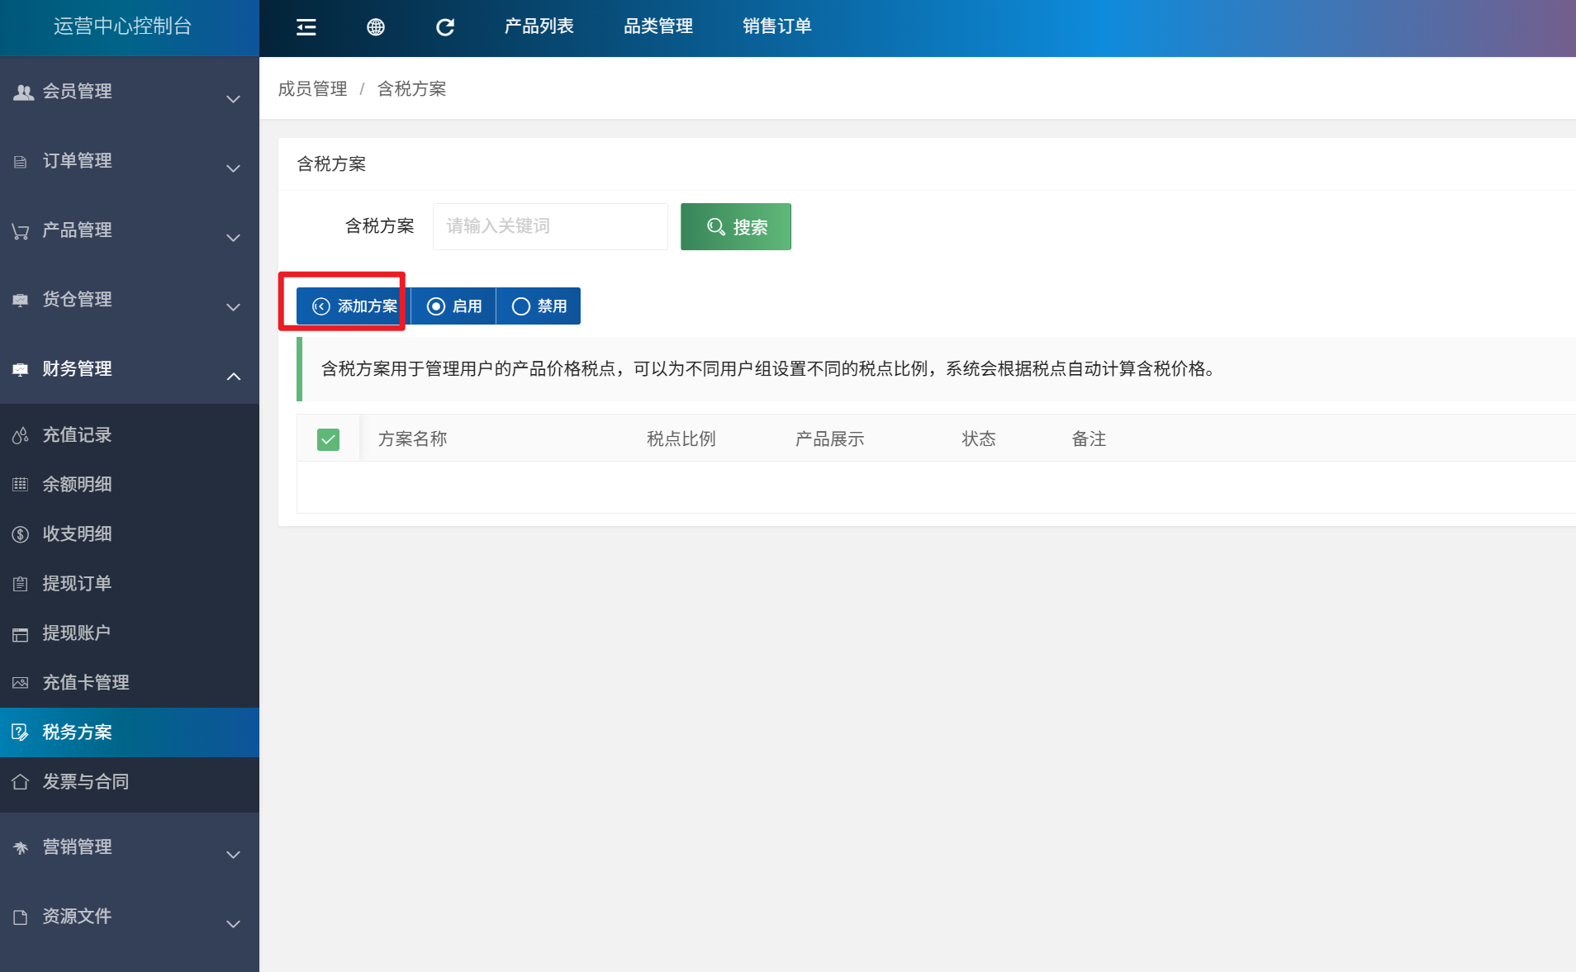Click the refresh icon in top bar
This screenshot has height=972, width=1576.
[445, 27]
